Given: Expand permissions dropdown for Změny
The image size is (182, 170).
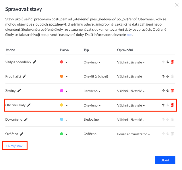Looking at the screenshot, I should (x=131, y=91).
